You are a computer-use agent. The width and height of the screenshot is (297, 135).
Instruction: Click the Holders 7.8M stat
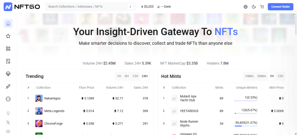[218, 63]
